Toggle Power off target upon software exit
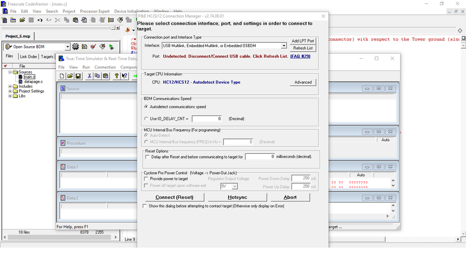 pos(146,186)
